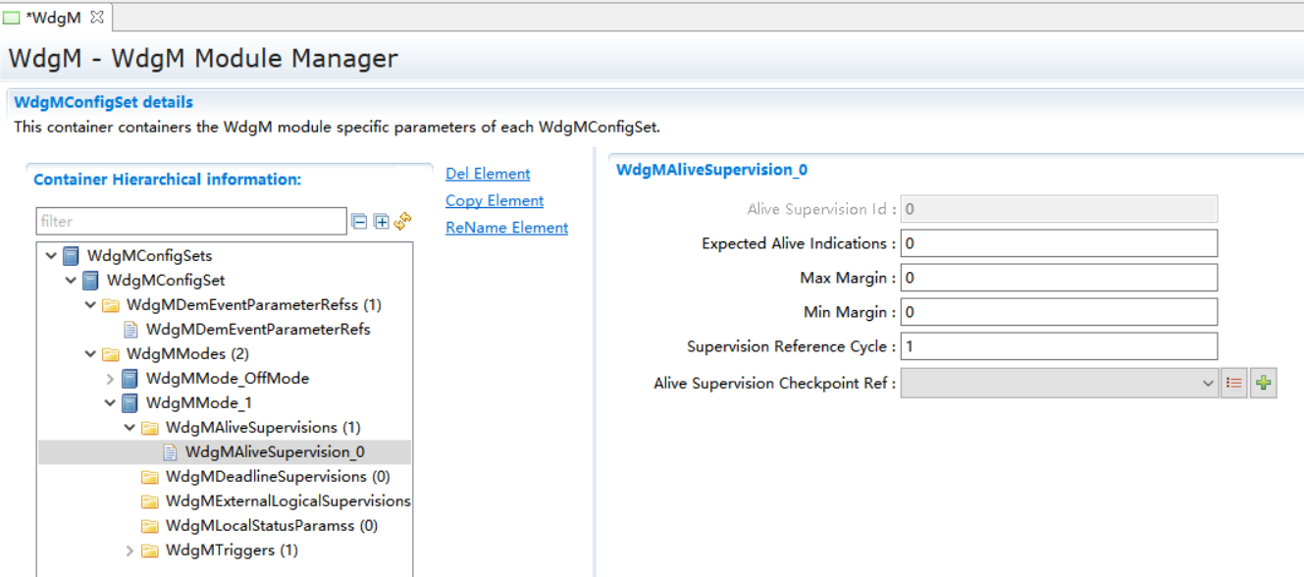1304x577 pixels.
Task: Click the Del Element link
Action: click(488, 174)
